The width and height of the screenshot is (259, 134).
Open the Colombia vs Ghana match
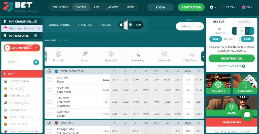[x=63, y=114]
